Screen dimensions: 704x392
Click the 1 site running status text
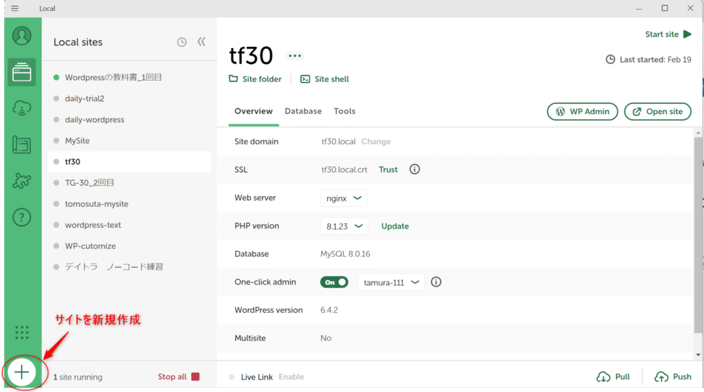(x=78, y=377)
